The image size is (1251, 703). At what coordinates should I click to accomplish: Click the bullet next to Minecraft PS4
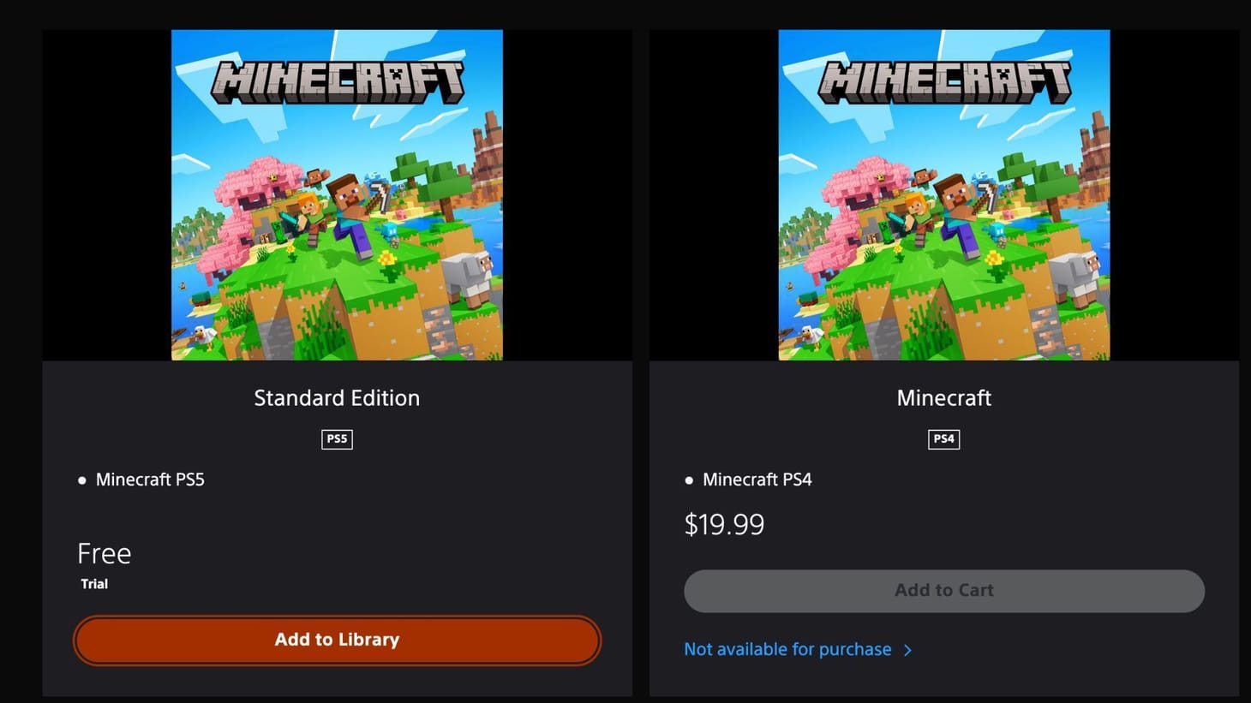click(x=689, y=480)
